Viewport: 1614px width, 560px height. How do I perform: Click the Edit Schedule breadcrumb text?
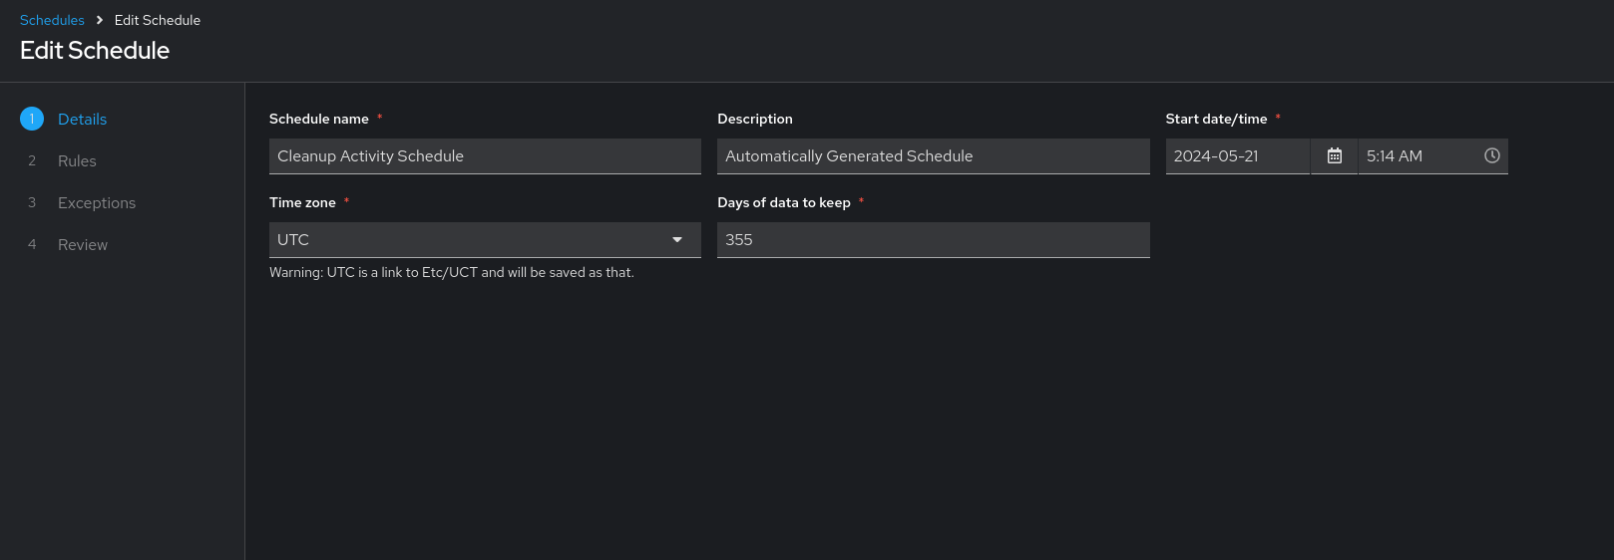tap(158, 20)
